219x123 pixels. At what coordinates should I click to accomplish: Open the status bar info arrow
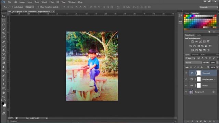[47, 118]
